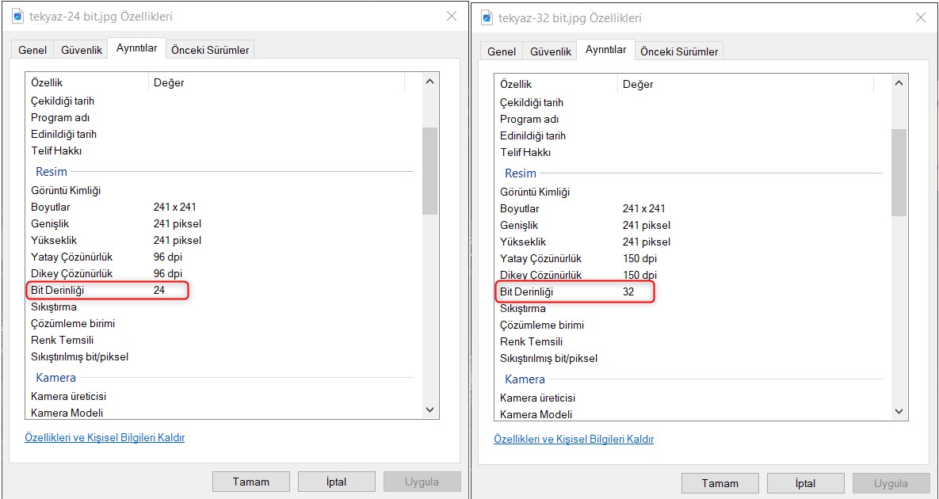Click scroll down arrow in 24 bit details list

pyautogui.click(x=430, y=409)
